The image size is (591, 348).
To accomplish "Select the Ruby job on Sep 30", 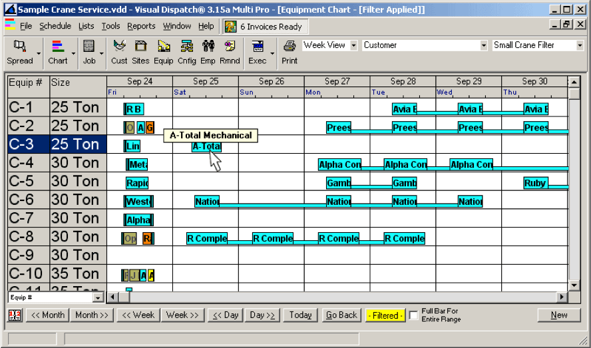I will (x=536, y=183).
